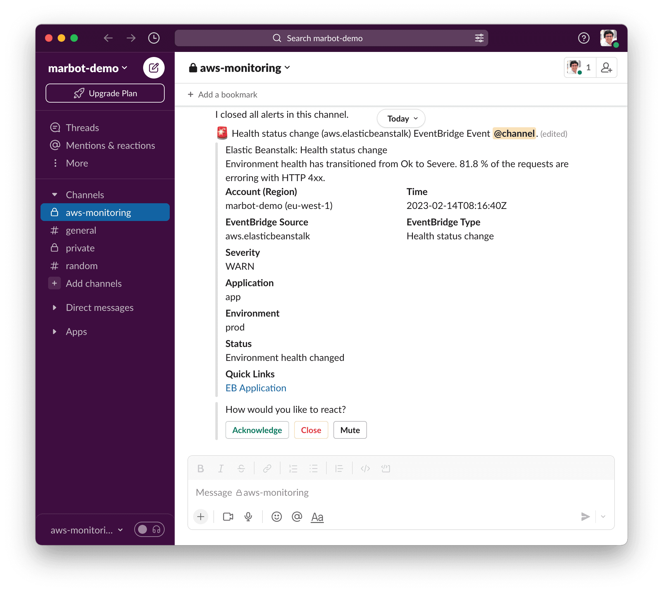Viewport: 663px width, 592px height.
Task: Apply bold formatting
Action: [x=201, y=469]
